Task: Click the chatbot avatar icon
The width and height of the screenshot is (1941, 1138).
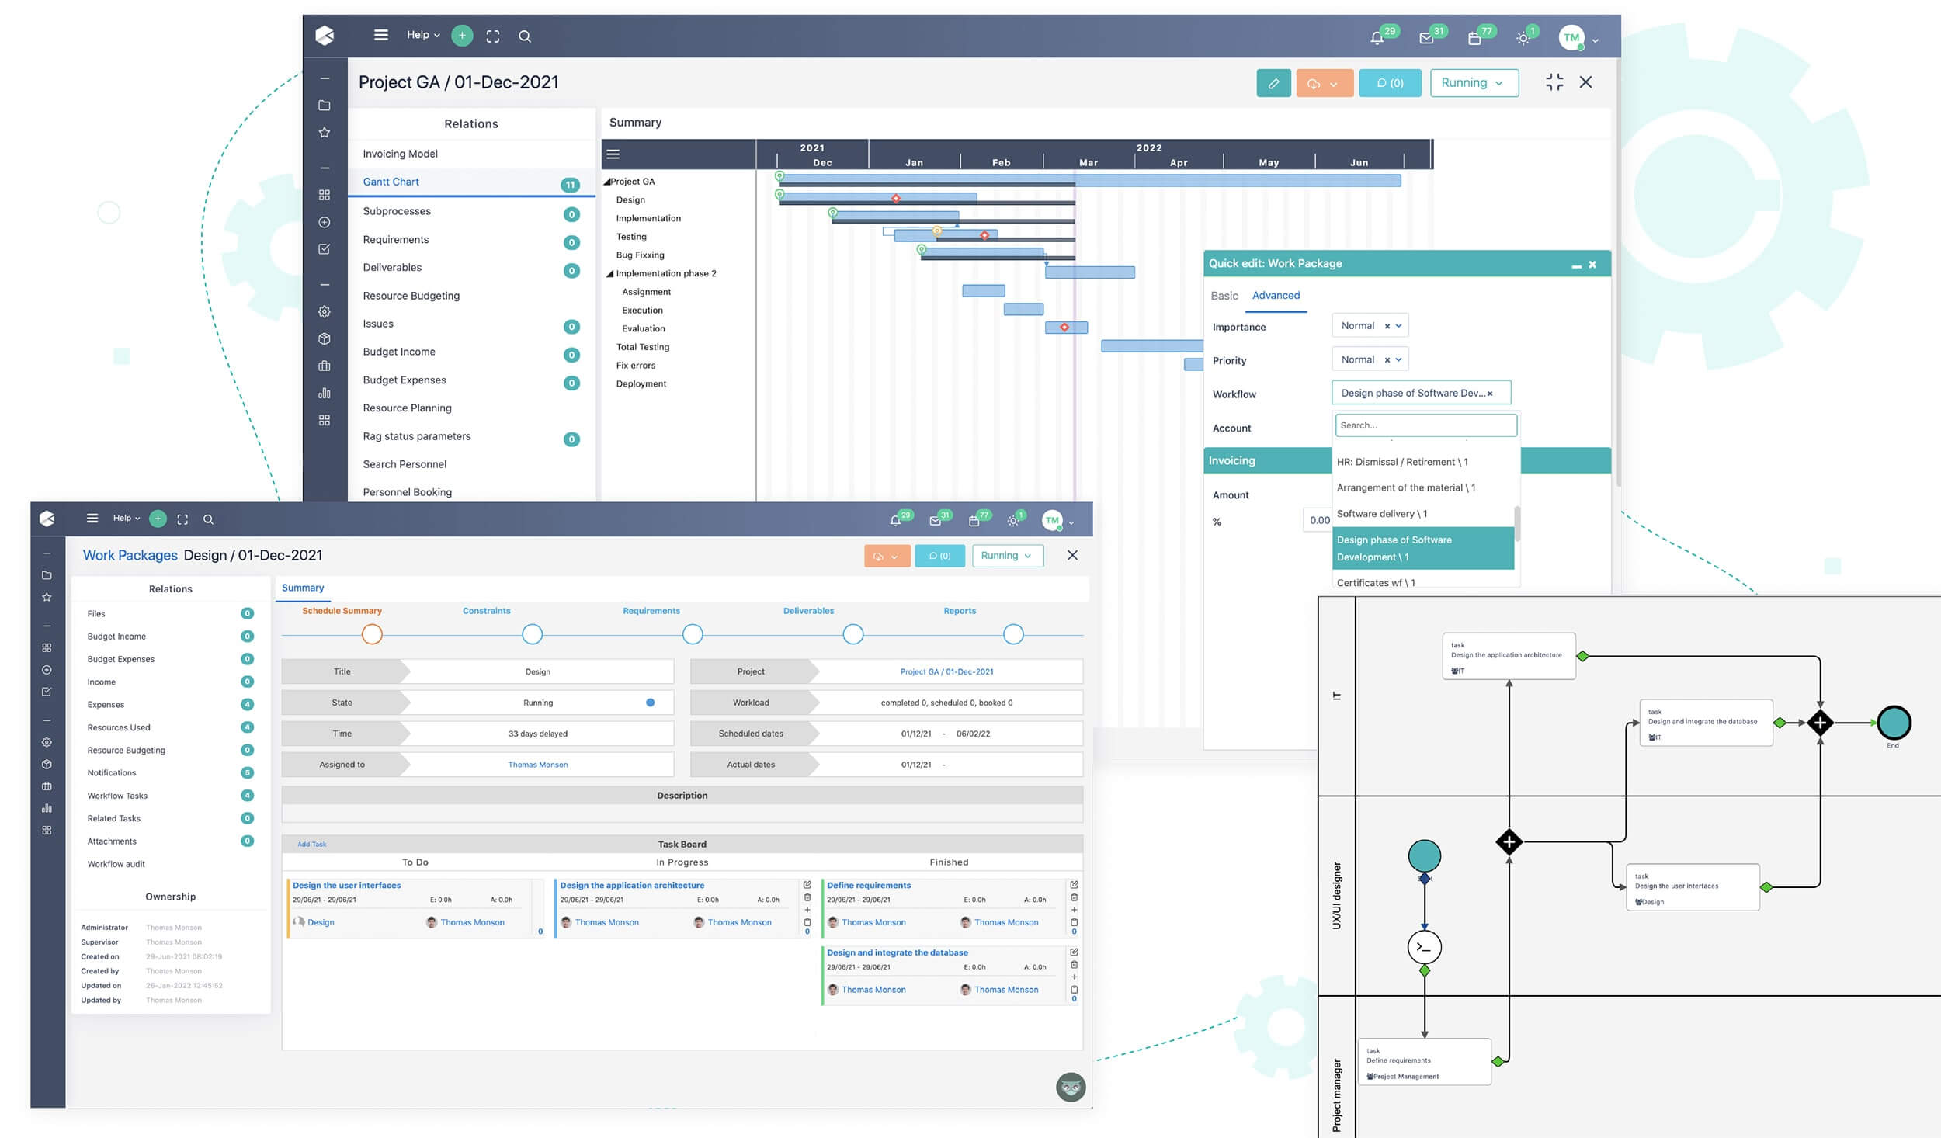Action: point(1071,1087)
